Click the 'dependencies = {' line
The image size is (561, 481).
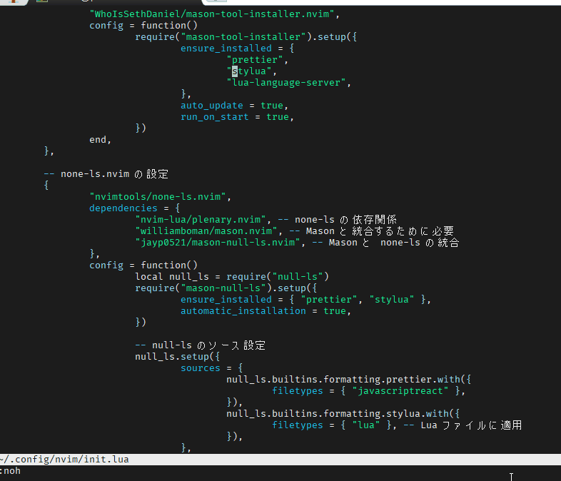pos(134,208)
